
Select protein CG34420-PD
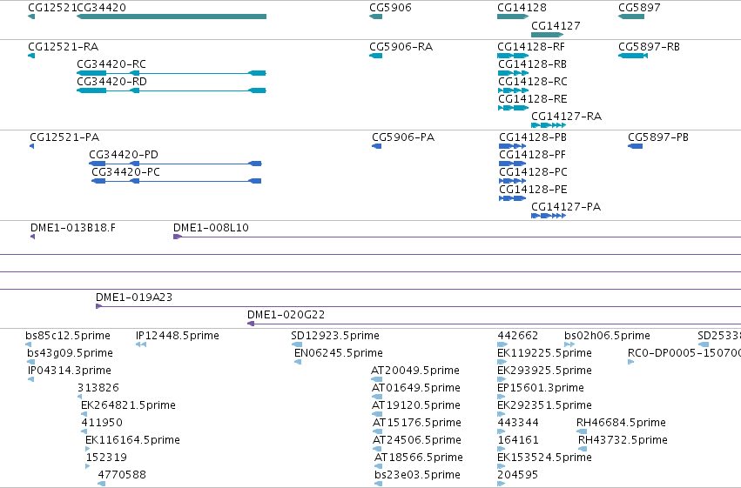point(175,164)
